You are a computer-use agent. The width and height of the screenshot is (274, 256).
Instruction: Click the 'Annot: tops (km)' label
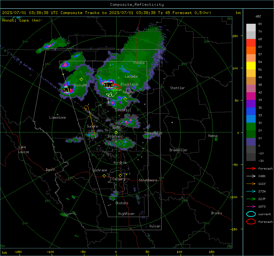[21, 20]
